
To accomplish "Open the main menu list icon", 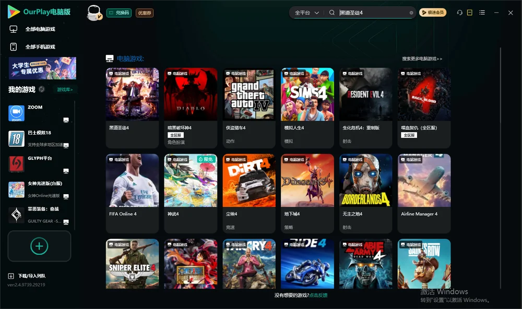I will click(x=482, y=13).
